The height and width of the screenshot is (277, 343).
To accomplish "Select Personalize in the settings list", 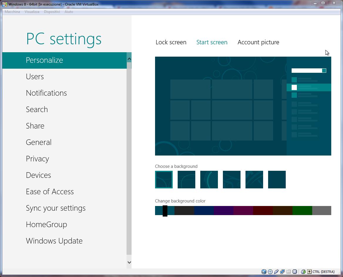I will point(65,60).
